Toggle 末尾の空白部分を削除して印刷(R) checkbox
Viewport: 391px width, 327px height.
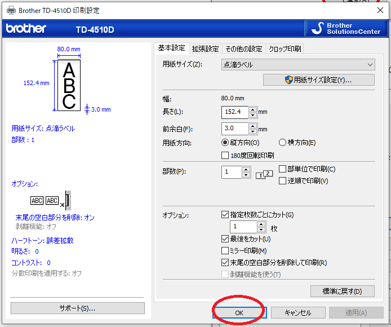[x=274, y=263]
